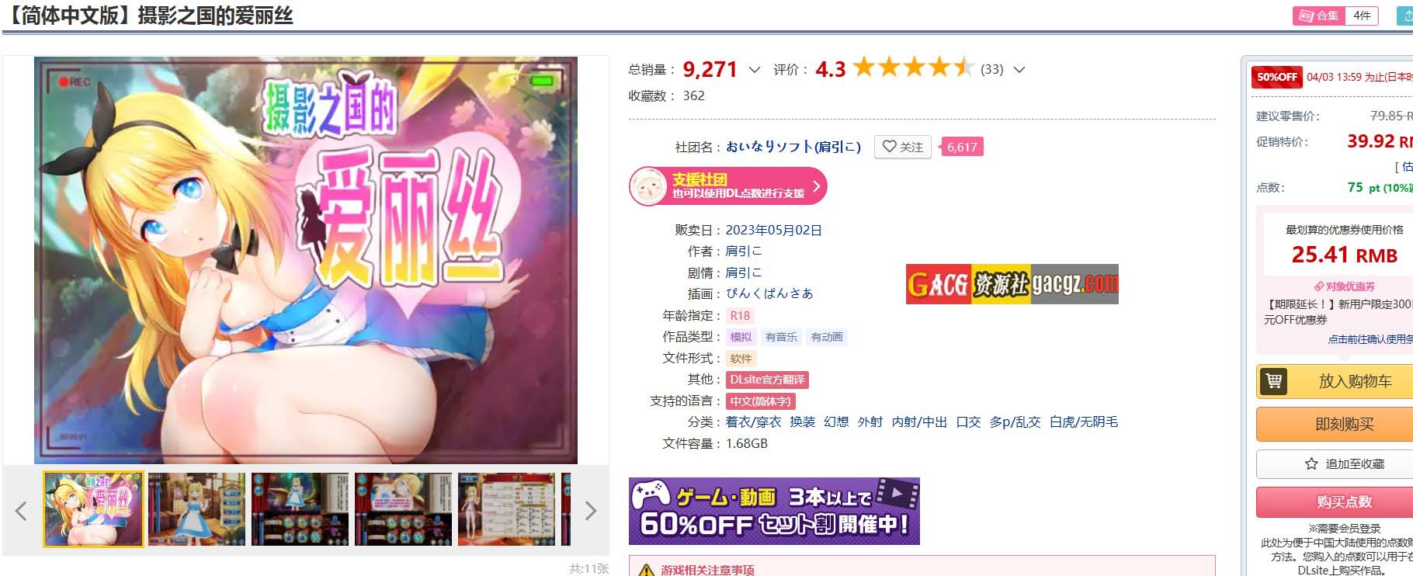The height and width of the screenshot is (576, 1413).
Task: Click the star icon beside 追加到收藏
Action: pyautogui.click(x=1311, y=463)
